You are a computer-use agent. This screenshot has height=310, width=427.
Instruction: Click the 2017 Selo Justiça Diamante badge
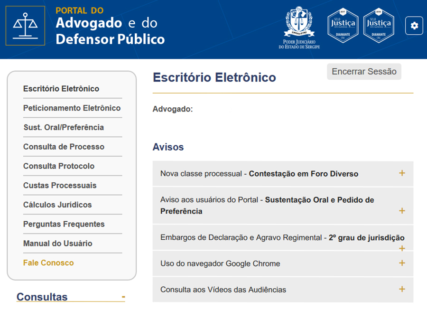pyautogui.click(x=342, y=26)
